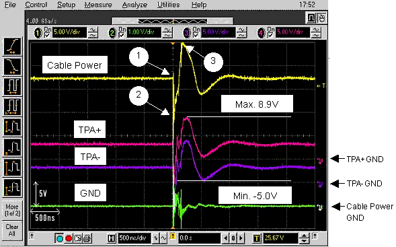
Task: Select the frequency measurement icon with bottom arrow
Action: tap(13, 106)
